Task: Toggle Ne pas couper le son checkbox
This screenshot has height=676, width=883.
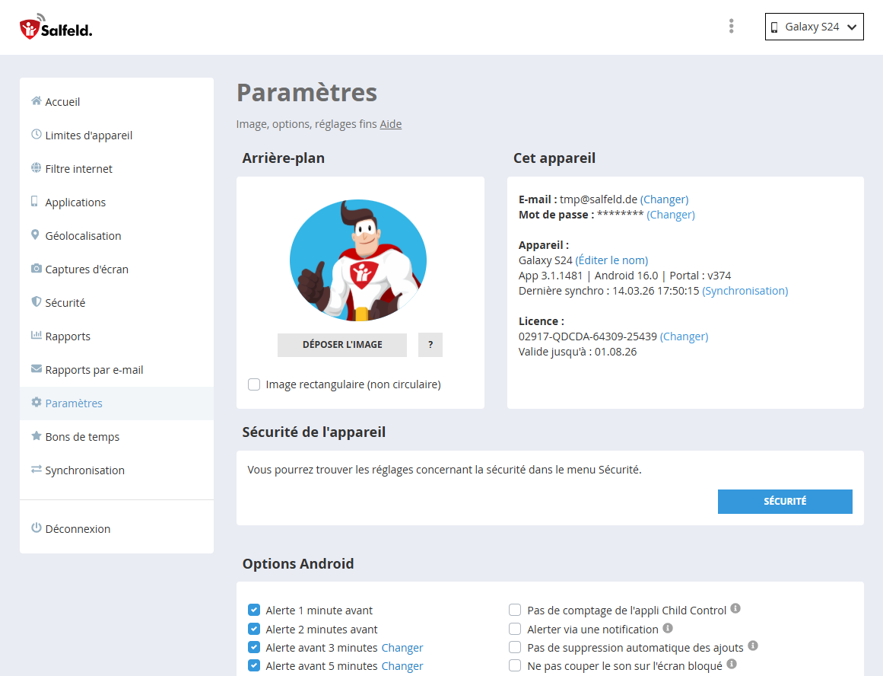Action: click(515, 665)
